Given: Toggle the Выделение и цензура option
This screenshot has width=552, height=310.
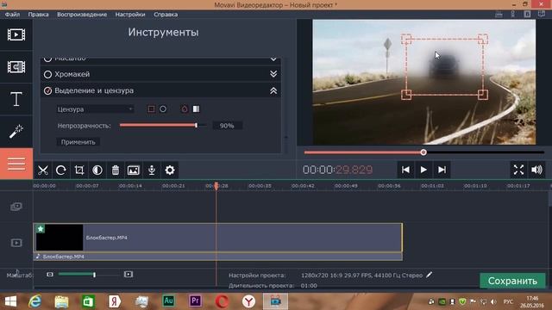Looking at the screenshot, I should (48, 90).
